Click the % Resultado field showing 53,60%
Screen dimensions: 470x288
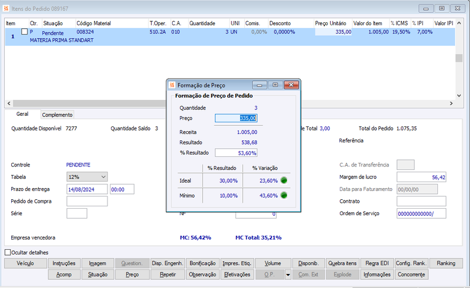point(236,153)
